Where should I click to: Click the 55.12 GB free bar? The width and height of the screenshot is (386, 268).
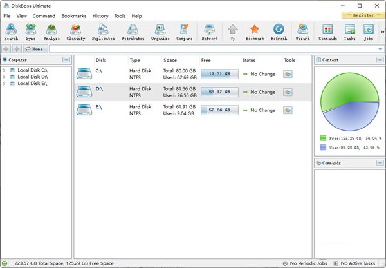tap(219, 92)
